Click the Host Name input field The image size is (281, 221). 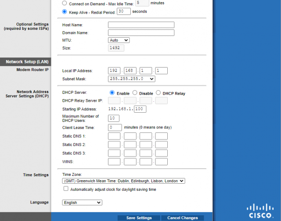141,25
